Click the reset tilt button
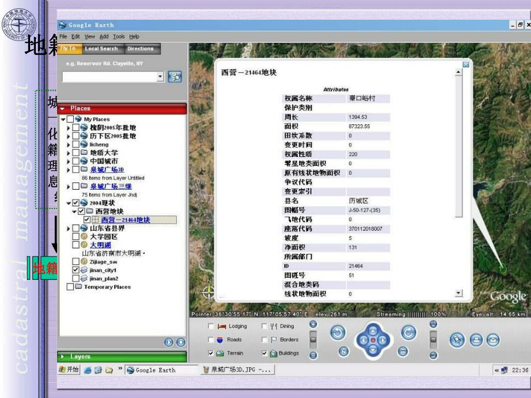This screenshot has height=398, width=531. tap(402, 351)
